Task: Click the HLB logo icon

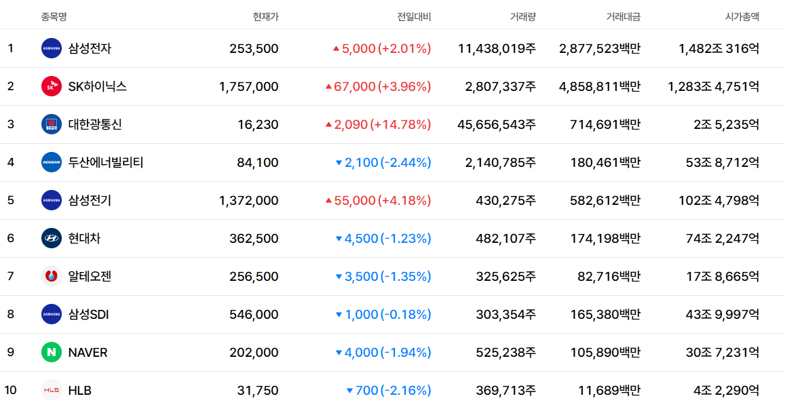Action: (52, 391)
